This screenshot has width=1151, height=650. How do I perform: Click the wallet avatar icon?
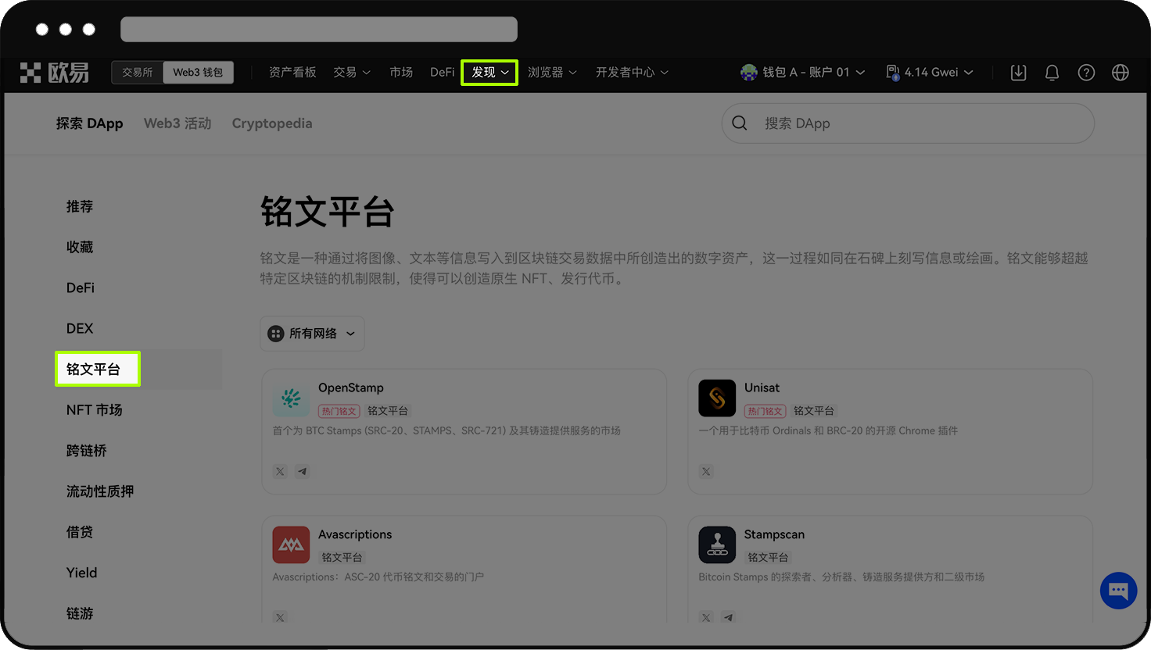click(x=749, y=72)
